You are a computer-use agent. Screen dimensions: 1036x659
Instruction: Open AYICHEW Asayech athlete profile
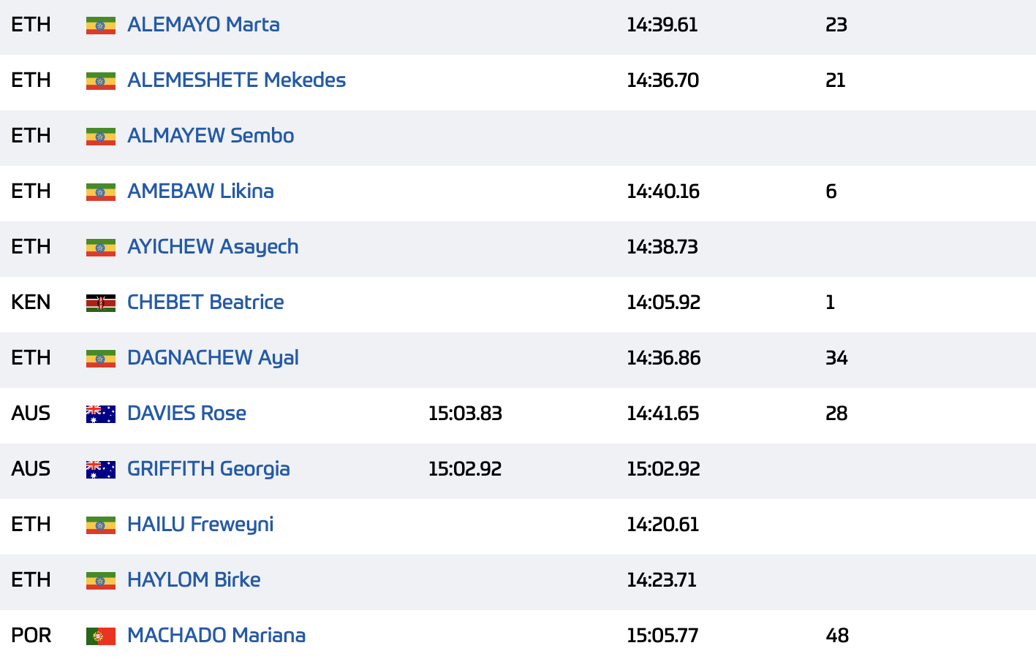[213, 247]
